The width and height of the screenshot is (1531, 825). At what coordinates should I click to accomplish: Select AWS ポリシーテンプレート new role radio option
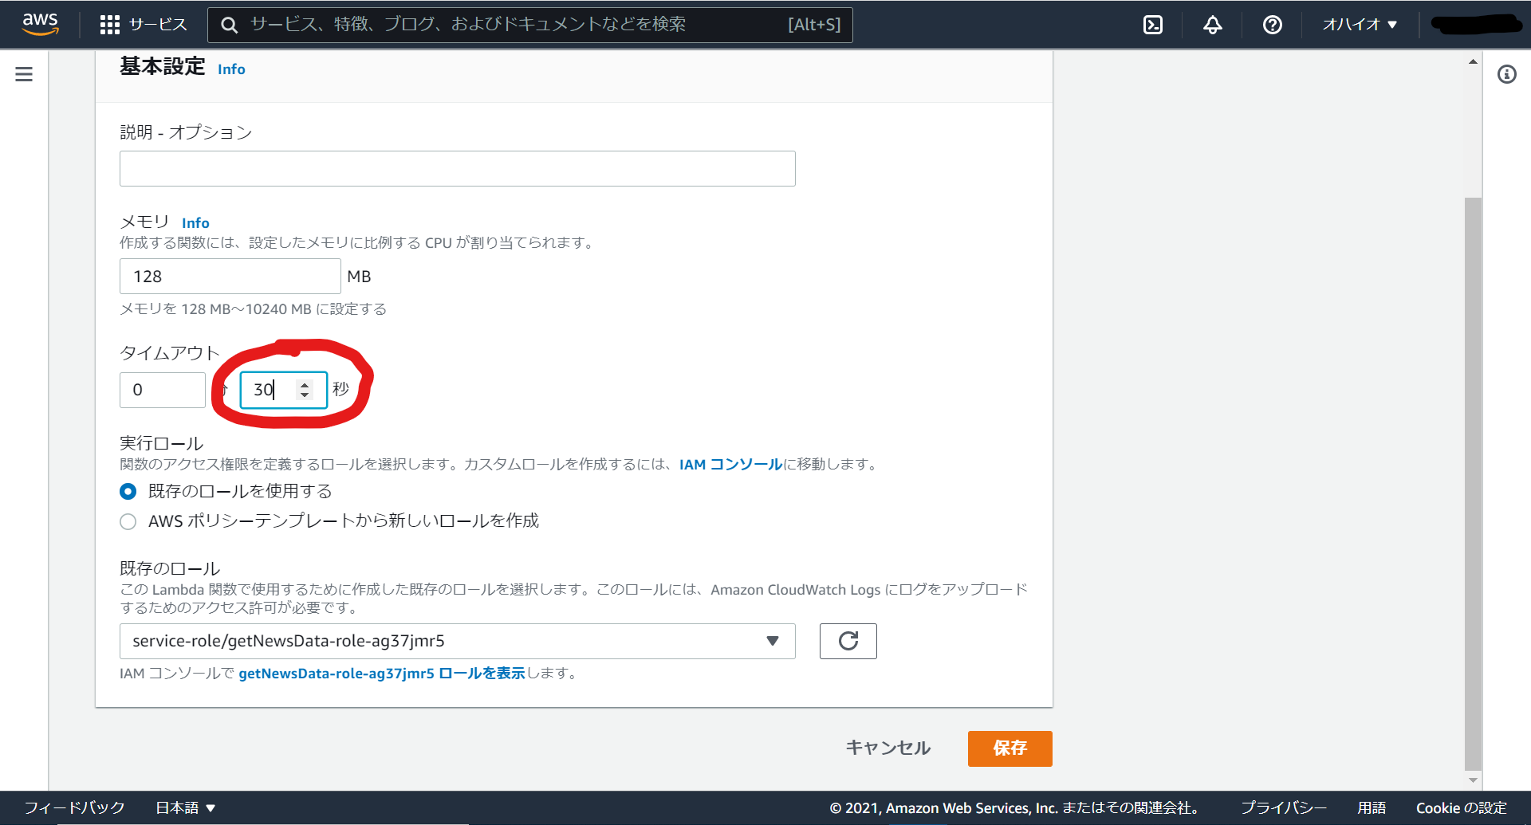(x=128, y=521)
